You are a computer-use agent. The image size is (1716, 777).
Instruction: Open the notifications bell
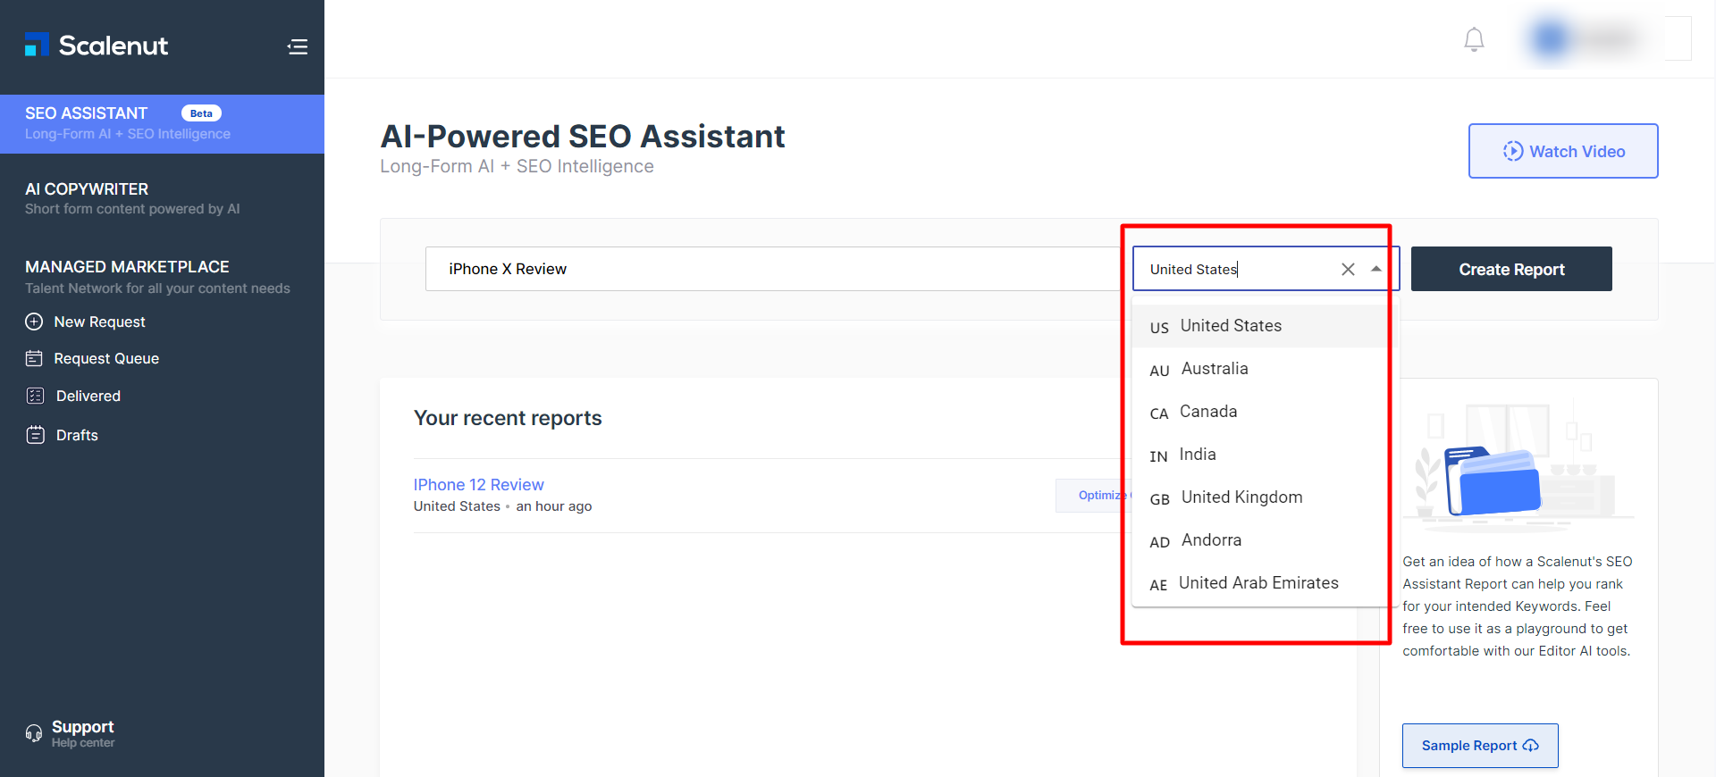click(x=1474, y=40)
